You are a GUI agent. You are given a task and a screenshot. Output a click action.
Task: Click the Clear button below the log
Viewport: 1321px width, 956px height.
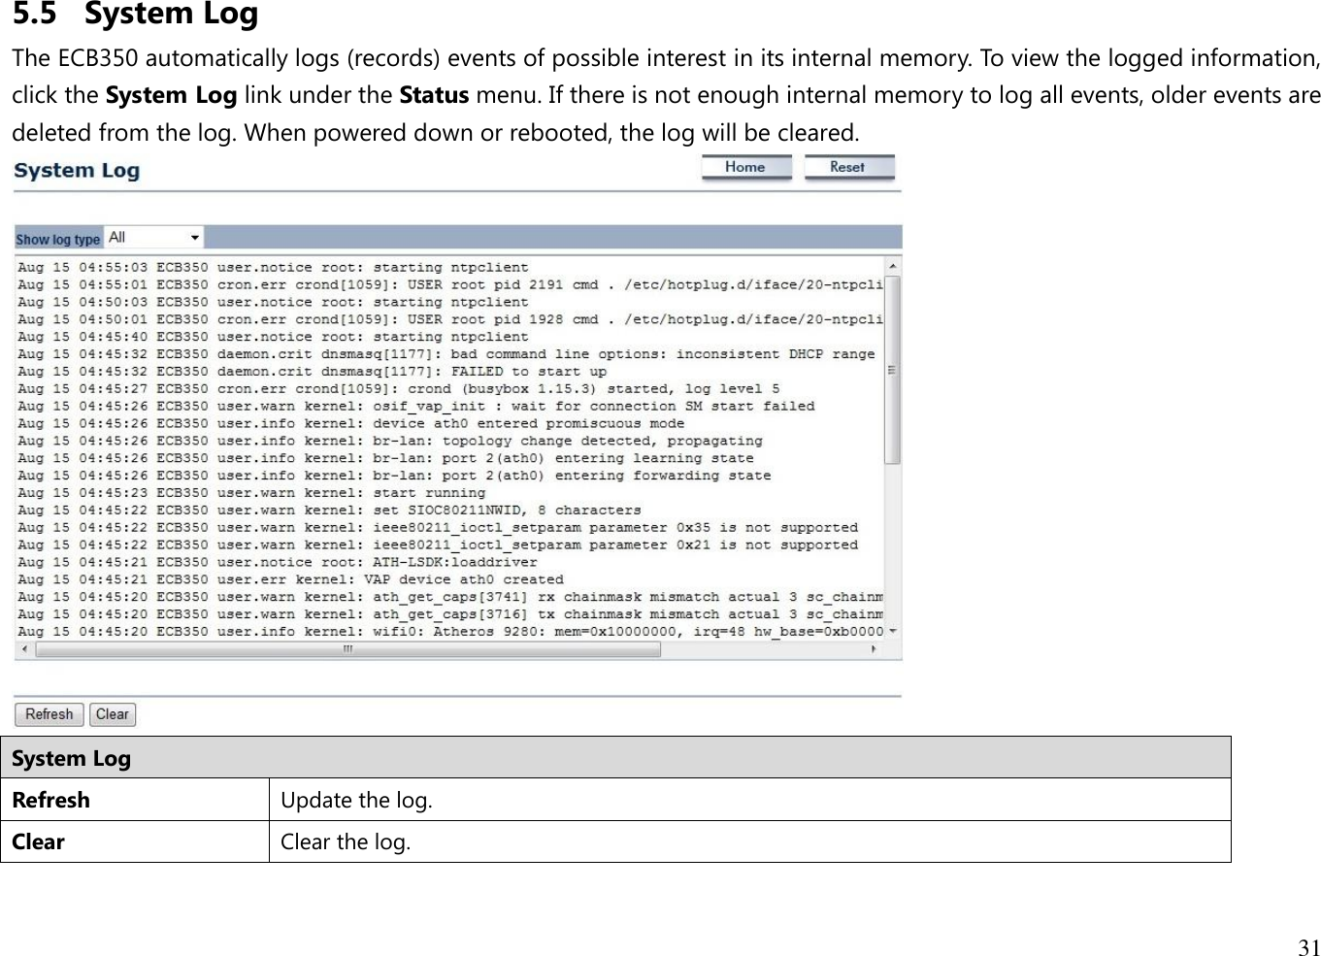113,714
